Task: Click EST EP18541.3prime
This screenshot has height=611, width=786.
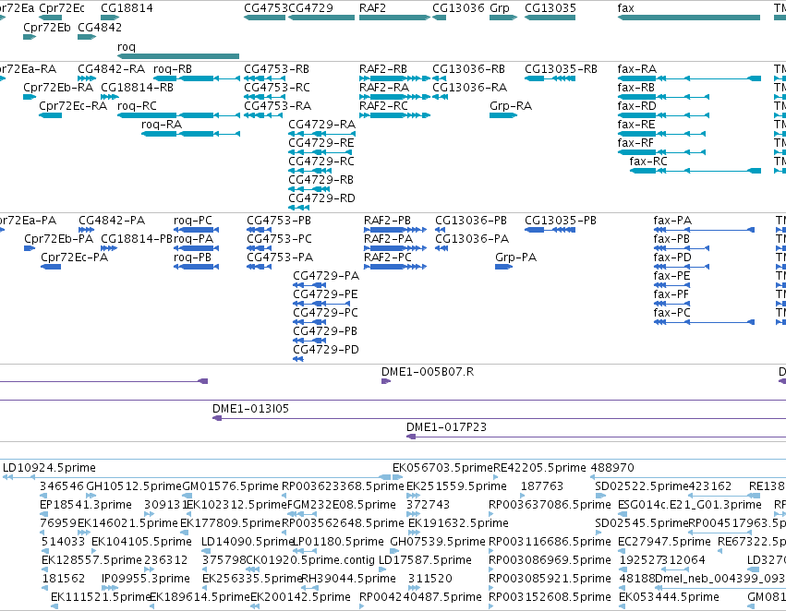Action: click(86, 505)
